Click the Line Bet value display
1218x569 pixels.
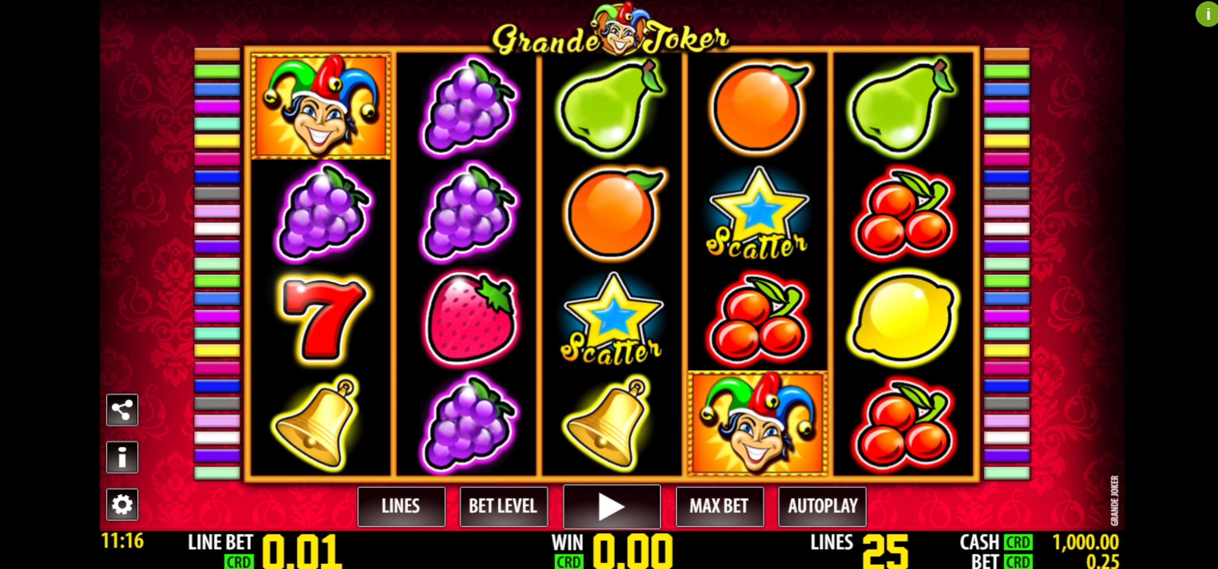point(302,551)
